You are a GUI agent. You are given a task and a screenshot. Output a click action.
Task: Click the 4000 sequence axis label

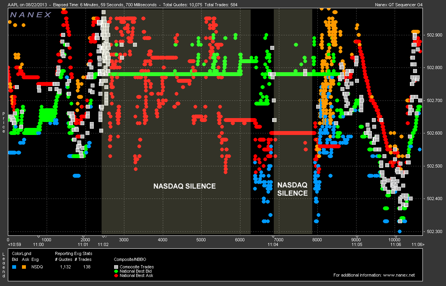click(162, 240)
